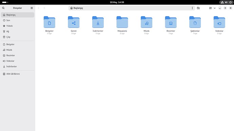Select the Genel shared folder icon
Image resolution: width=234 pixels, height=131 pixels.
pos(74,22)
